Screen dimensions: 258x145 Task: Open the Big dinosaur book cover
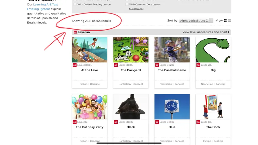tap(213, 50)
